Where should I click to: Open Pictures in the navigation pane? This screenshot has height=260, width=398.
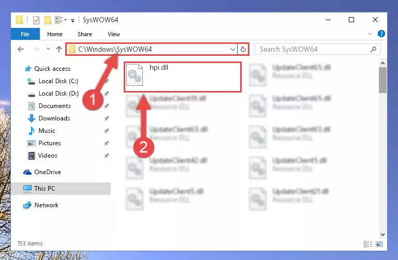point(50,143)
